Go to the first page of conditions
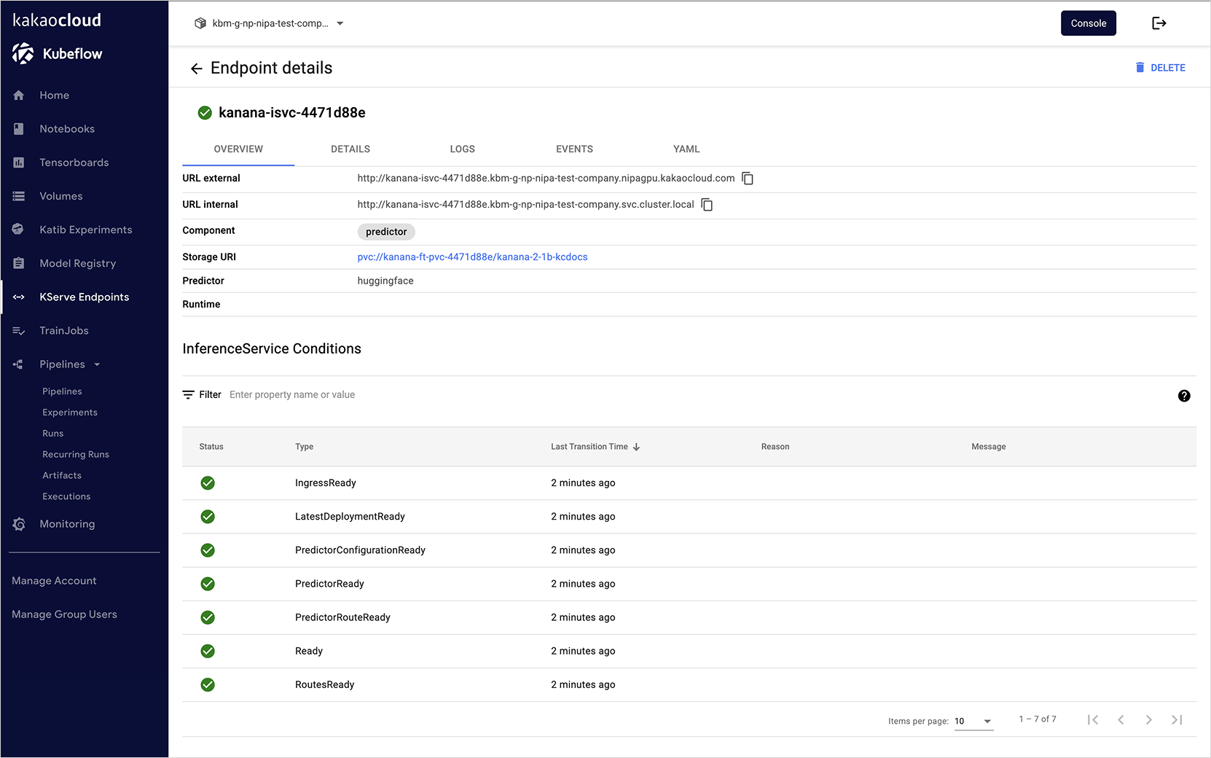Screen dimensions: 1211x758 click(1093, 720)
